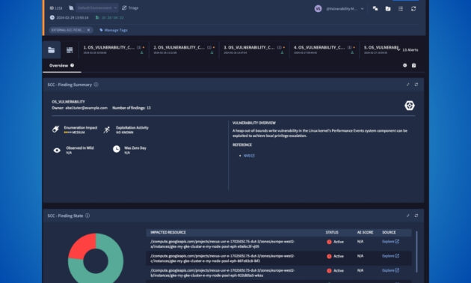The height and width of the screenshot is (283, 471).
Task: Click the info icon next to Finding State
Action: pos(87,216)
